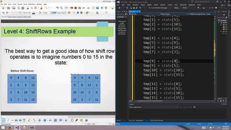The image size is (231, 130).
Task: Click the Firefox taskbar icon
Action: [x=10, y=127]
